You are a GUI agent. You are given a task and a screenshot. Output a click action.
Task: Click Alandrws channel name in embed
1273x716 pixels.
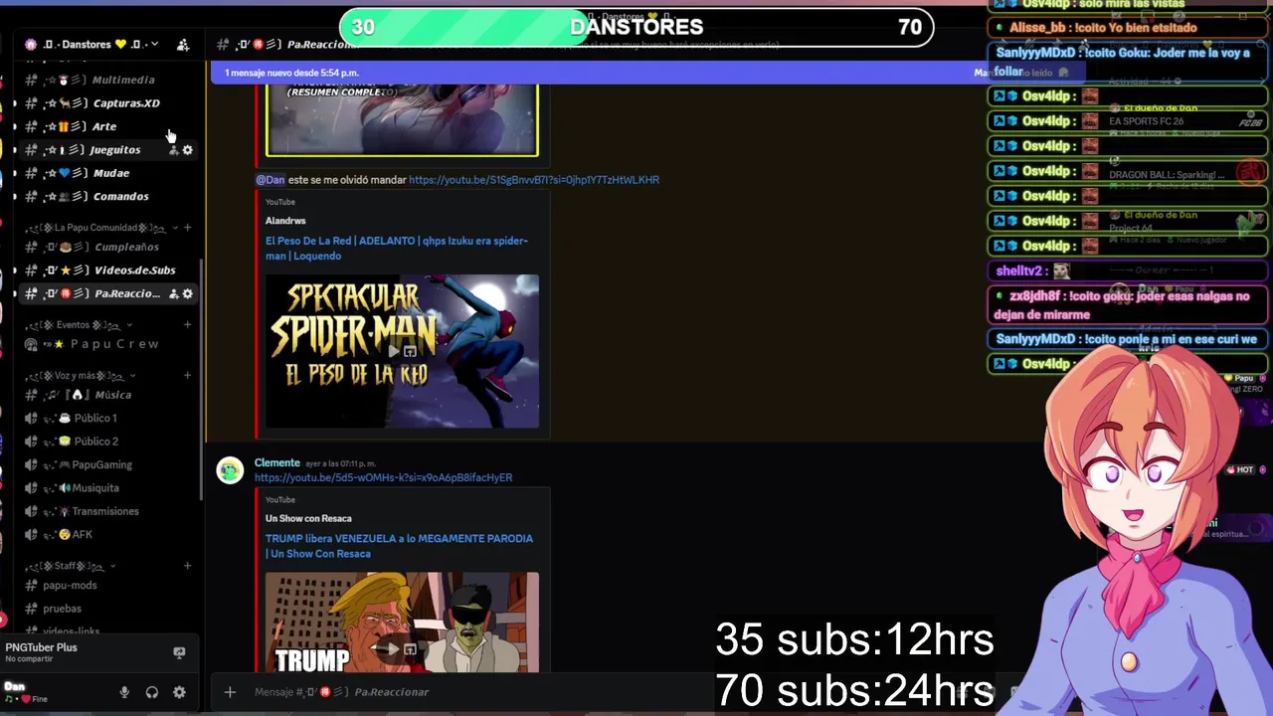point(285,221)
